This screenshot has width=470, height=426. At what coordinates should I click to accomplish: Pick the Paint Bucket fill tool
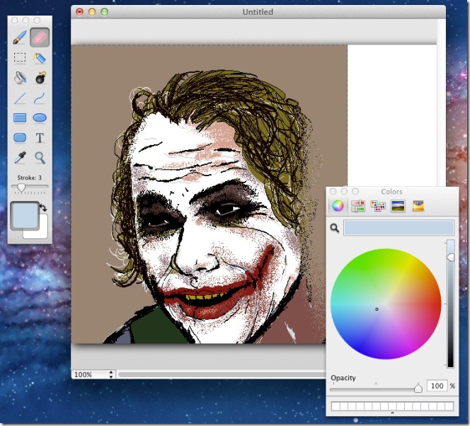20,78
